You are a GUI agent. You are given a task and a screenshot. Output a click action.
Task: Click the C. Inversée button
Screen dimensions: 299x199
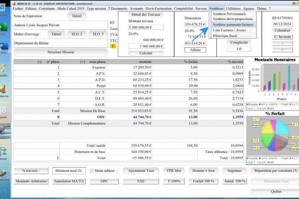click(282, 37)
